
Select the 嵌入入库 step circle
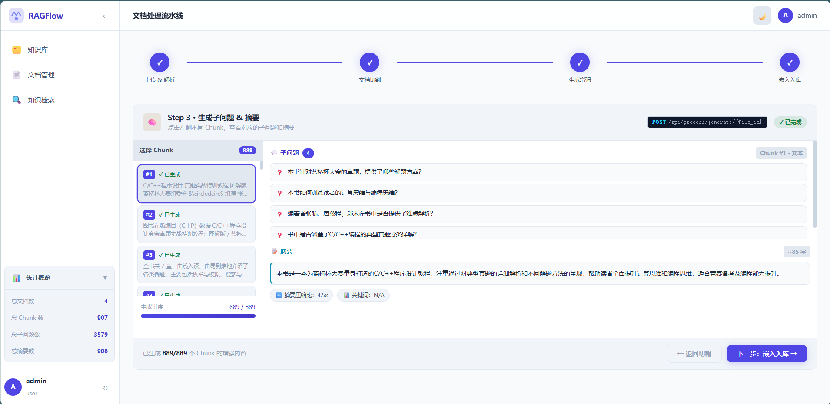point(789,62)
